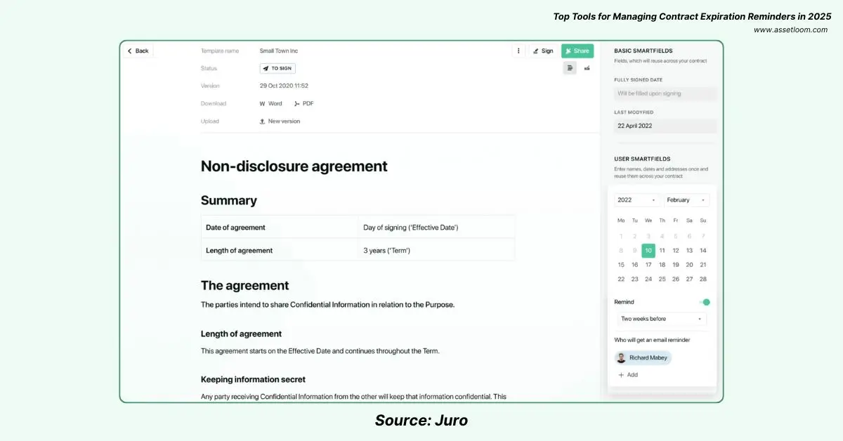Image resolution: width=843 pixels, height=441 pixels.
Task: Upload a New version of the document
Action: tap(280, 121)
